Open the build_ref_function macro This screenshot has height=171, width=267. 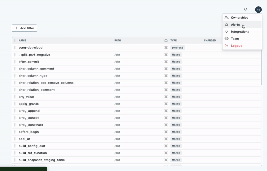click(33, 153)
